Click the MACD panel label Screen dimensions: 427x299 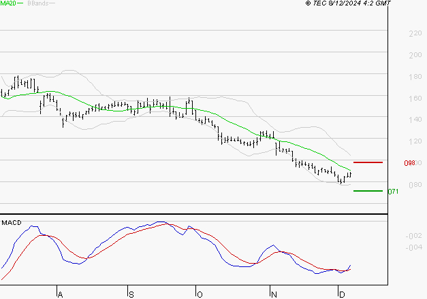click(x=12, y=223)
